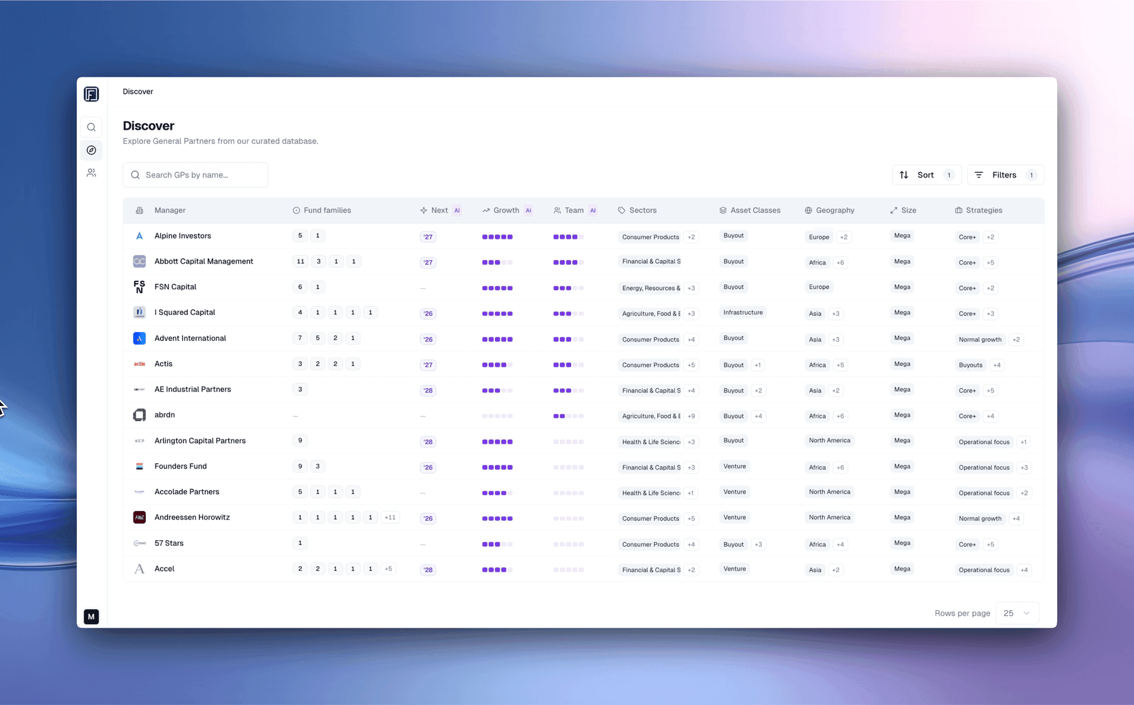The width and height of the screenshot is (1134, 705).
Task: Click the Advent International logo
Action: pos(139,338)
